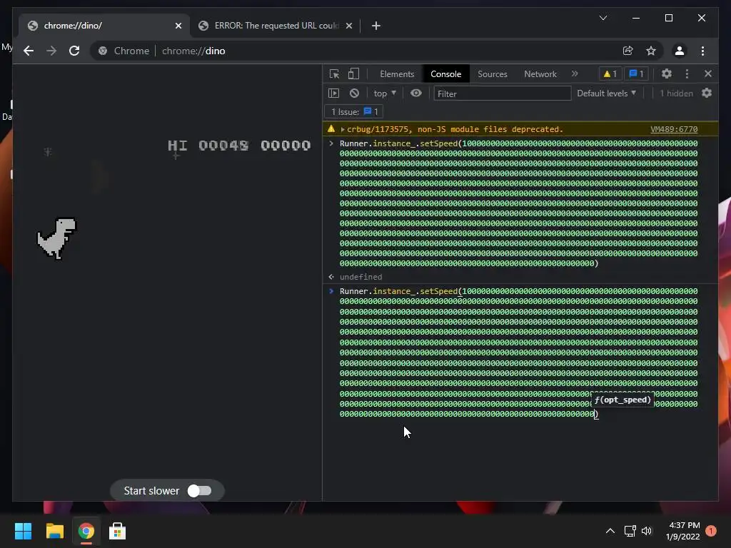The image size is (731, 548).
Task: Open File Explorer from the taskbar
Action: [x=54, y=531]
